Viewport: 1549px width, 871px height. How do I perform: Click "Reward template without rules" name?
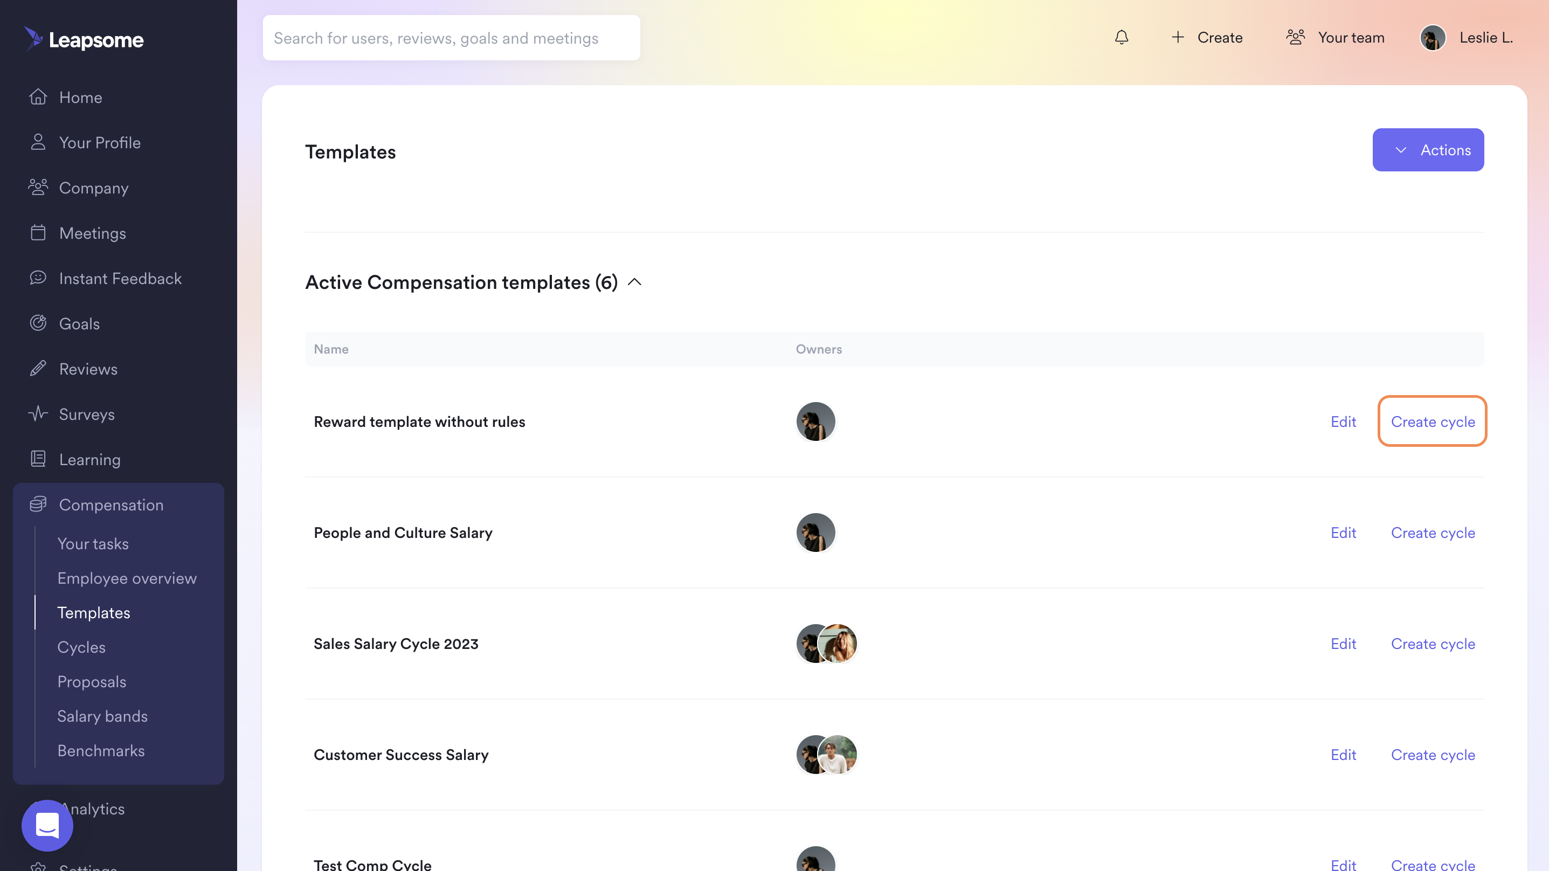pos(419,421)
